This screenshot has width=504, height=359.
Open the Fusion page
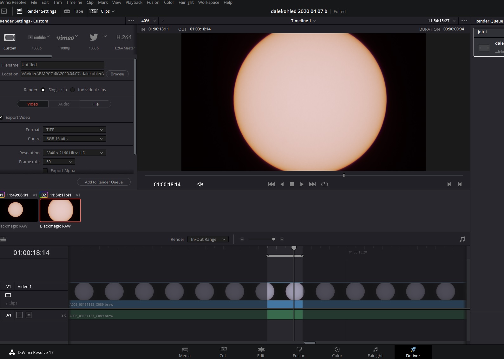299,352
